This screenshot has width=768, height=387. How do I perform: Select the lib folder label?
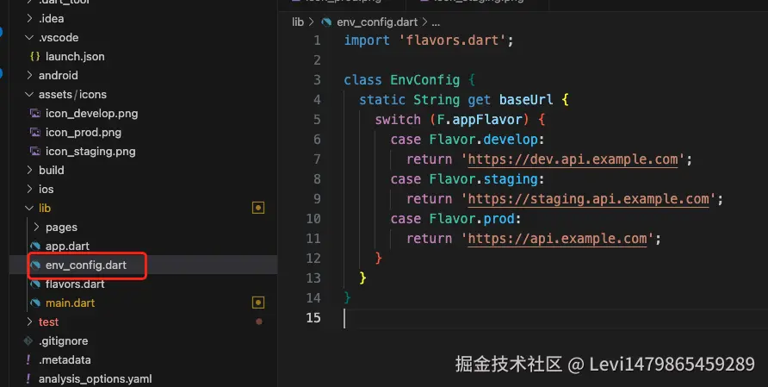(45, 208)
